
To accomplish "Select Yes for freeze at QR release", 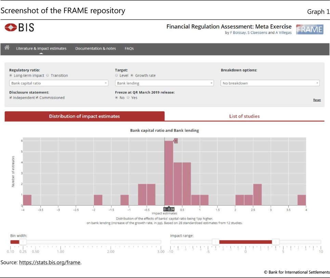I will click(x=128, y=98).
